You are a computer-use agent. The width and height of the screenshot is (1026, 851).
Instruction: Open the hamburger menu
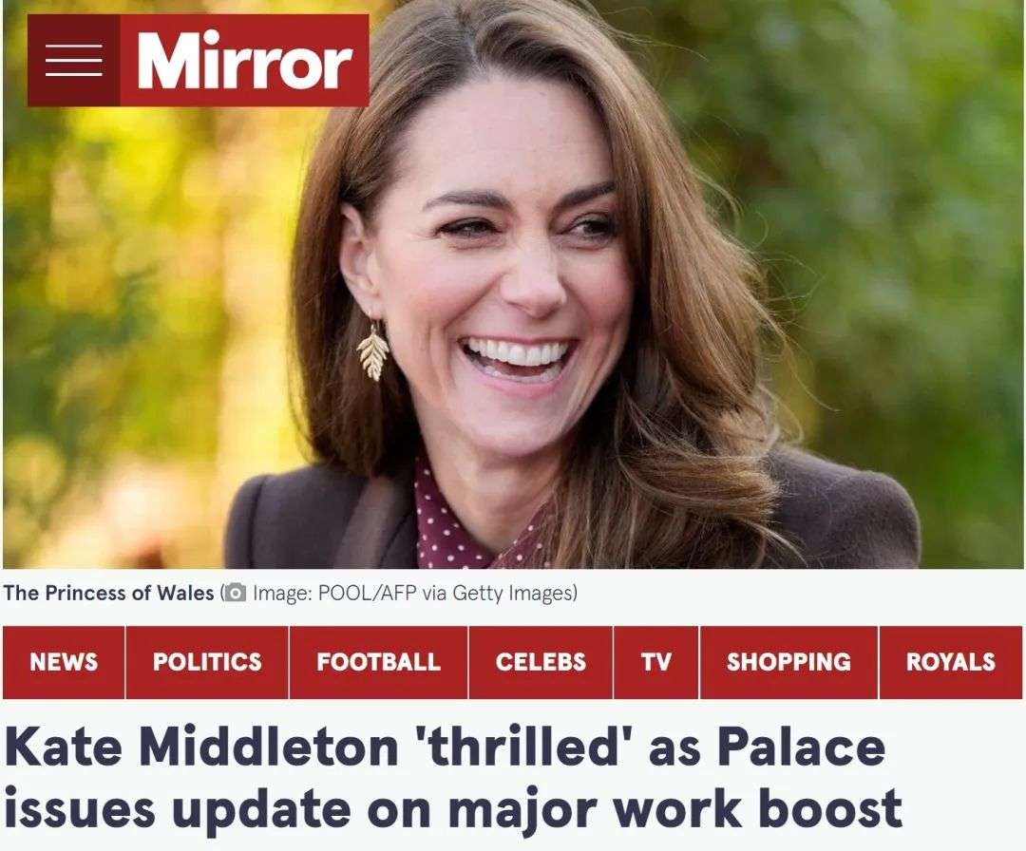click(x=73, y=60)
